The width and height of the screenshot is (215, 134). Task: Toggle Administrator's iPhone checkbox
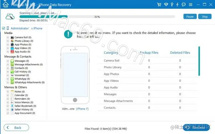pyautogui.click(x=4, y=28)
